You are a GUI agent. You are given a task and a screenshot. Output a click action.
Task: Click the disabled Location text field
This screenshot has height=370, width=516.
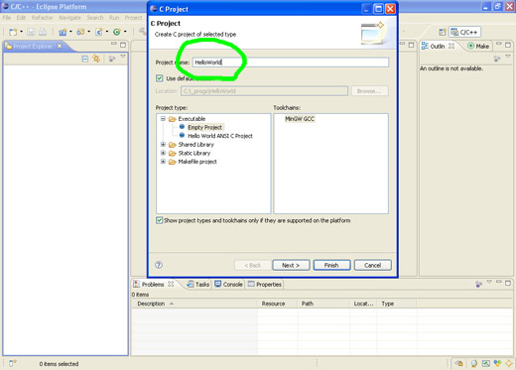tap(264, 91)
